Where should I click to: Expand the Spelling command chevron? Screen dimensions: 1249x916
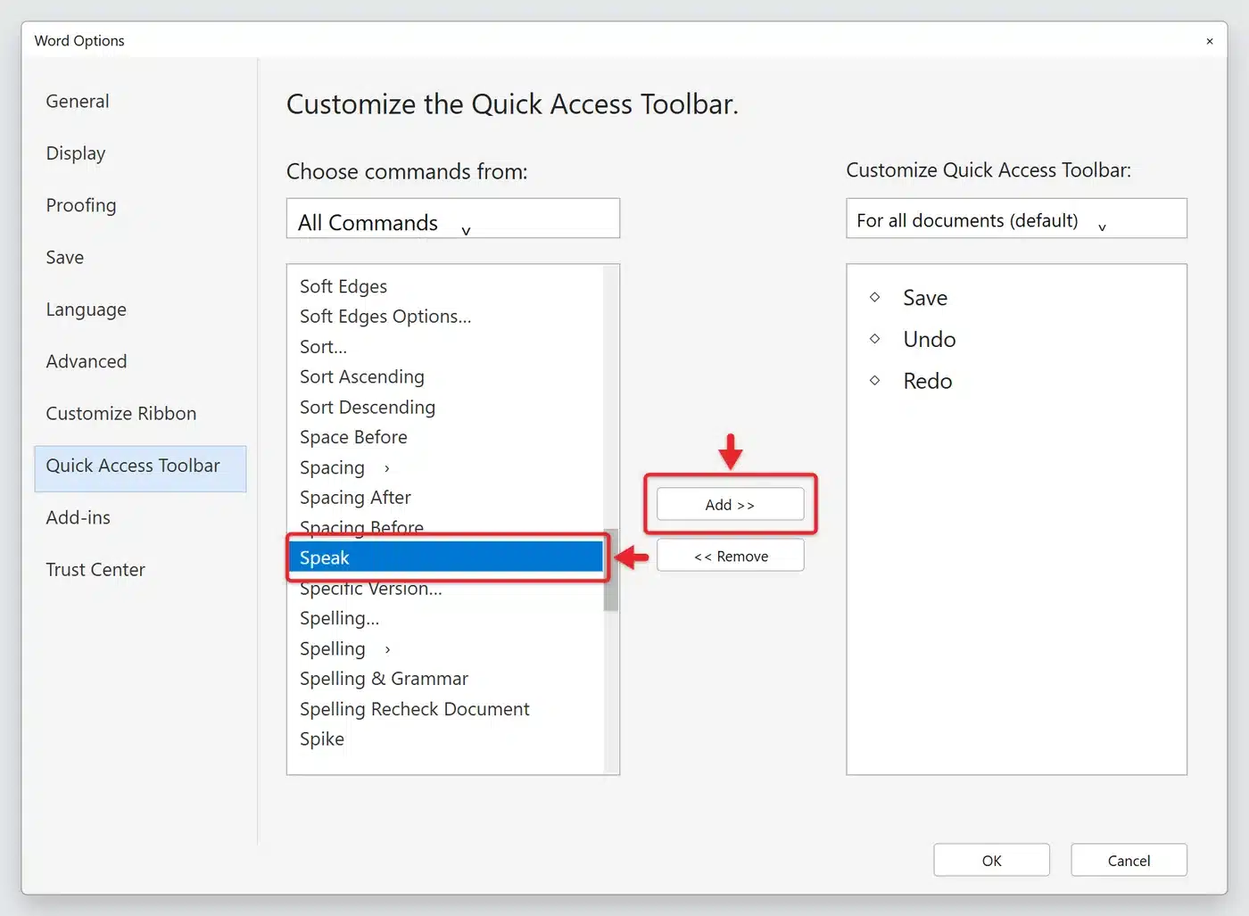click(x=387, y=649)
